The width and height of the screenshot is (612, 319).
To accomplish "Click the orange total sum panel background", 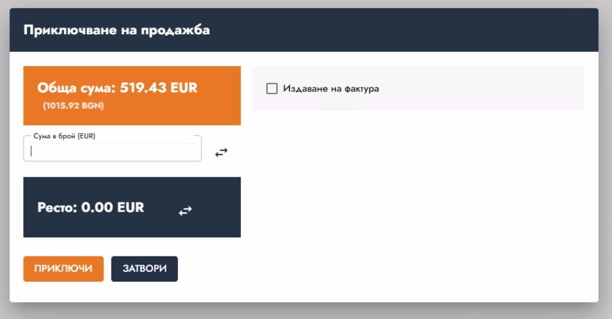I will point(219,112).
